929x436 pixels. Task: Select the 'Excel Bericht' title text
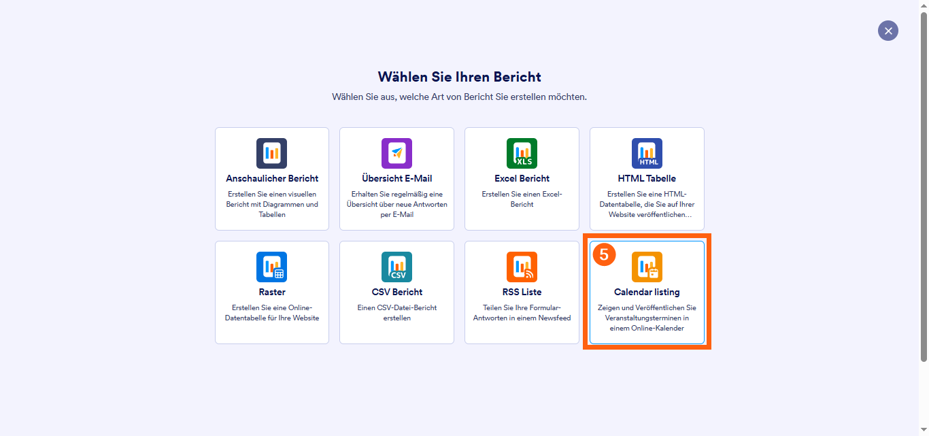[x=522, y=179]
